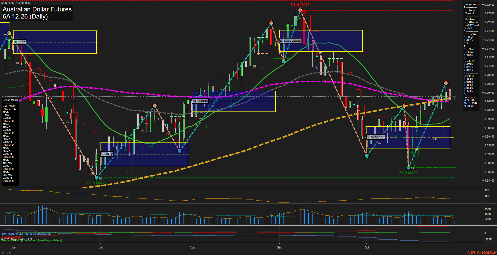The height and width of the screenshot is (255, 497).
Task: Select the swing low pivot marker at S1
Action: [x=409, y=167]
